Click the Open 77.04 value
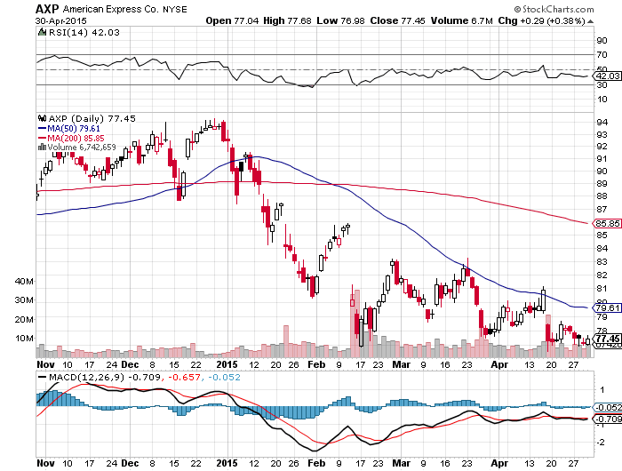The width and height of the screenshot is (622, 471). pos(232,20)
